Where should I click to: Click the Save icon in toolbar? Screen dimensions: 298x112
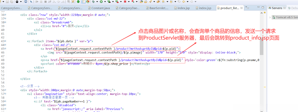tap(7, 2)
